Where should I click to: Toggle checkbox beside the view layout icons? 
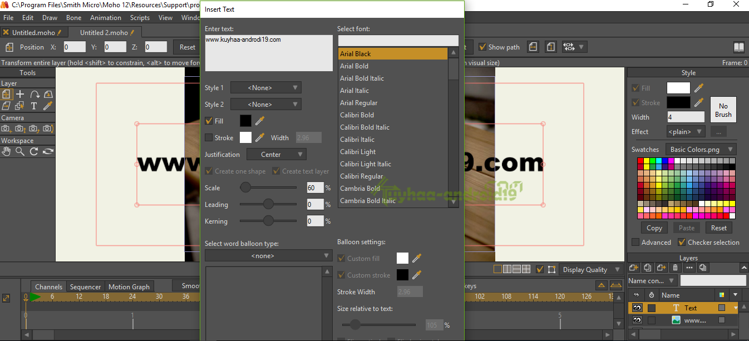tap(540, 269)
